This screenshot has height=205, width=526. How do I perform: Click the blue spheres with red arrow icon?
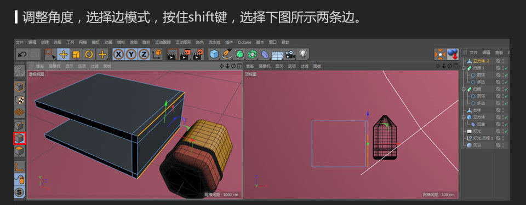[x=453, y=54]
